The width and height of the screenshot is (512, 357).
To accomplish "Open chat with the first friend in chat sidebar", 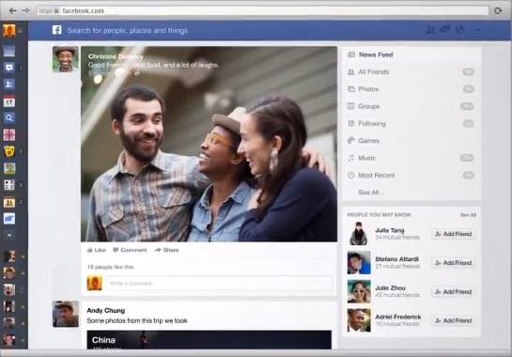I will 9,256.
